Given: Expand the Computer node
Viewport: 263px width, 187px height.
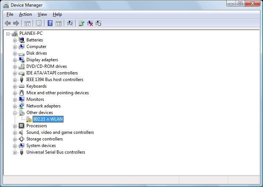Looking at the screenshot, I should coord(15,47).
